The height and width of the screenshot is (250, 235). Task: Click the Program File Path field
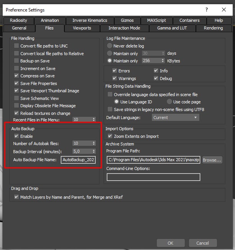(x=153, y=160)
